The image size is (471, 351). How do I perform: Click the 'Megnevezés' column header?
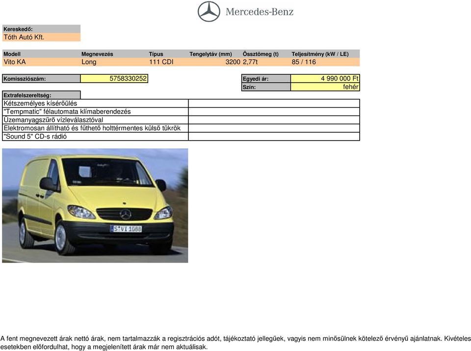tap(97, 54)
